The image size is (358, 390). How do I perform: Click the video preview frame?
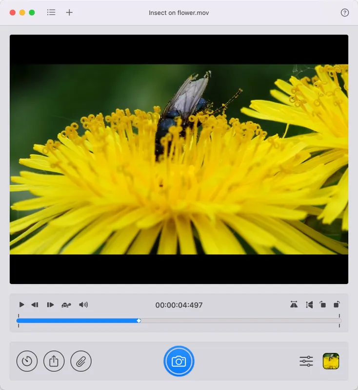click(x=179, y=159)
